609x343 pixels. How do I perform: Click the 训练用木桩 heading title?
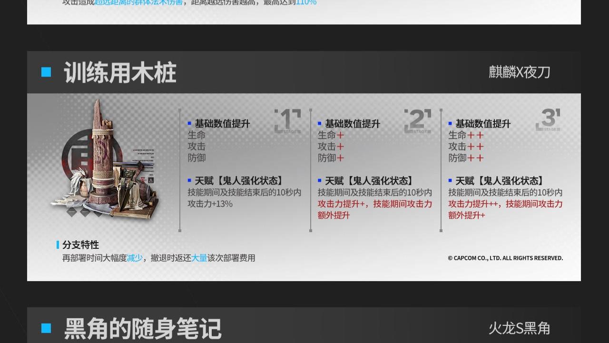[120, 73]
